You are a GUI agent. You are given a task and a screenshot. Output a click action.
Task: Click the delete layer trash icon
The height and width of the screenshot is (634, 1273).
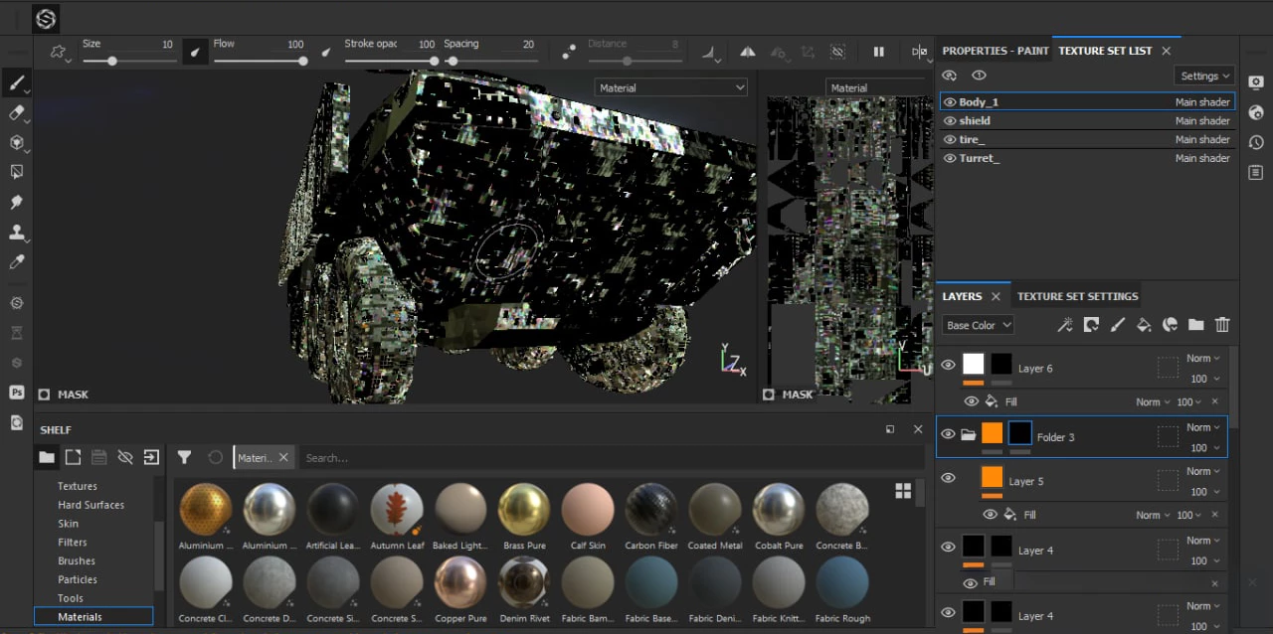(1222, 325)
